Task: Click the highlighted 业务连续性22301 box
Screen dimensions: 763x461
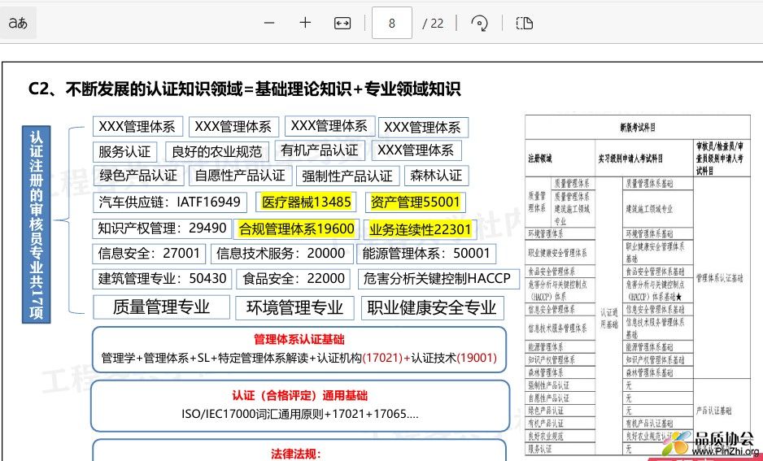Action: (420, 229)
